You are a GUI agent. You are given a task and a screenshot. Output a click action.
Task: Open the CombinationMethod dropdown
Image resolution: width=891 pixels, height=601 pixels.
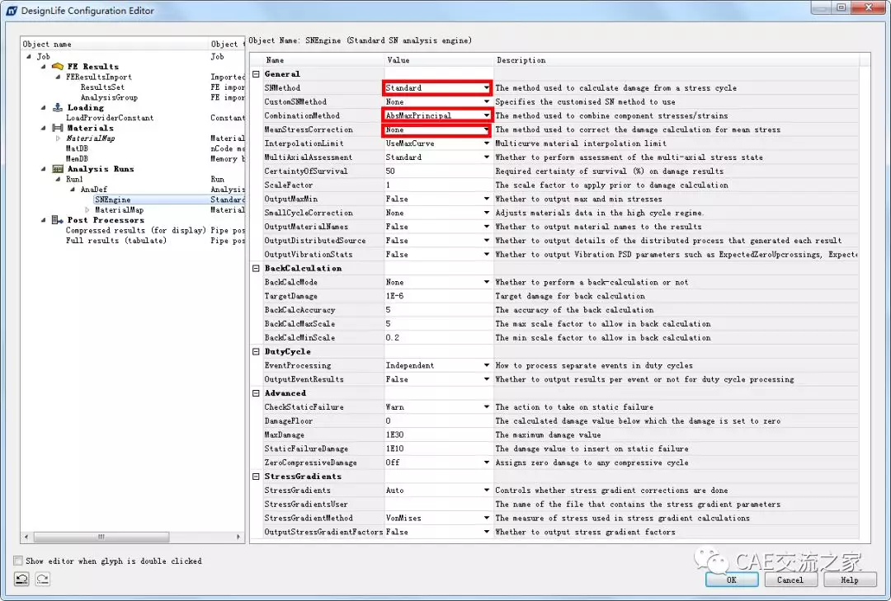tap(487, 115)
